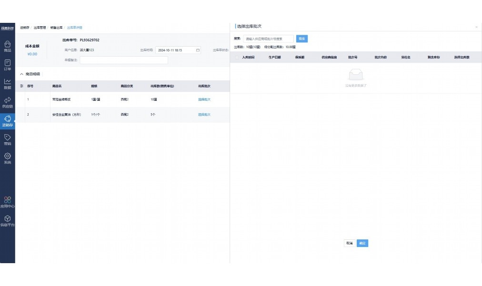The image size is (482, 286).
Task: Select the 进销存 sidebar icon
Action: pyautogui.click(x=7, y=121)
